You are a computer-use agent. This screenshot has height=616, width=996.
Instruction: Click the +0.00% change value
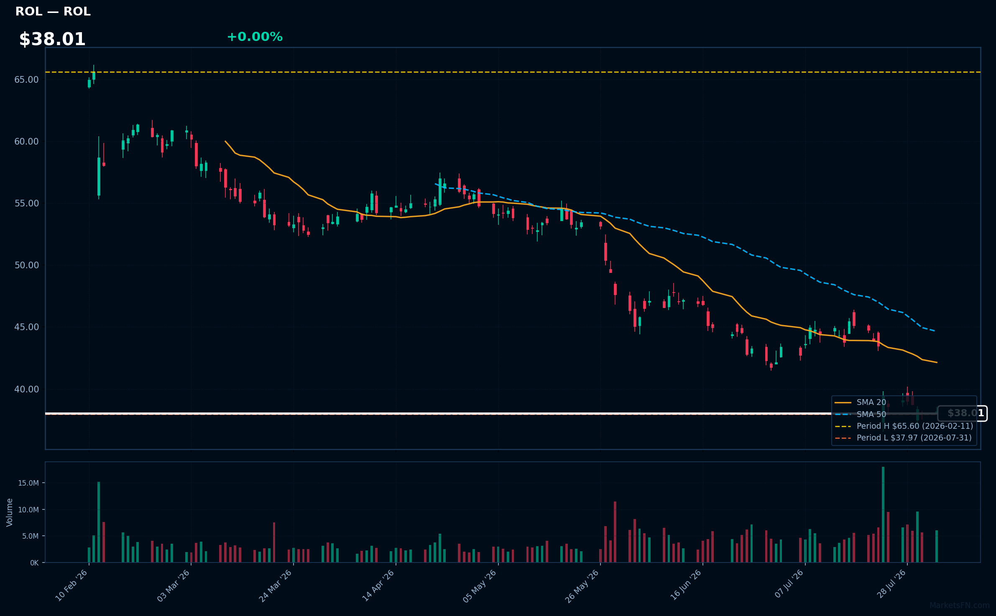coord(255,37)
